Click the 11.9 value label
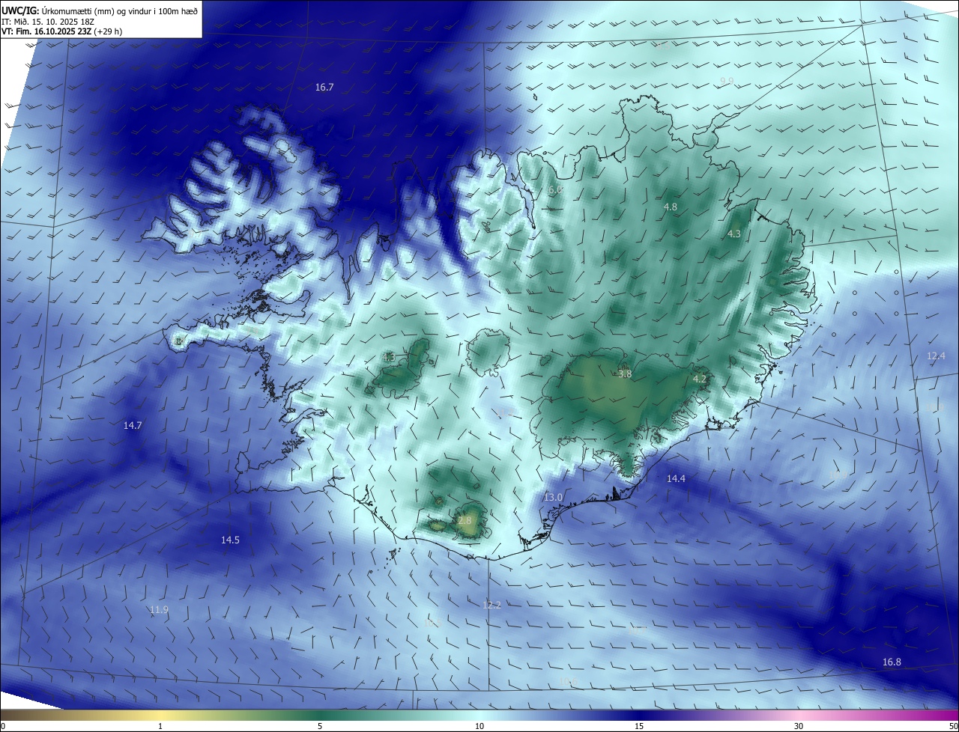Viewport: 959px width, 732px height. [159, 610]
